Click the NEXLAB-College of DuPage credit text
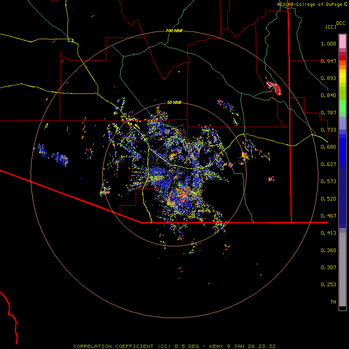 [x=312, y=4]
